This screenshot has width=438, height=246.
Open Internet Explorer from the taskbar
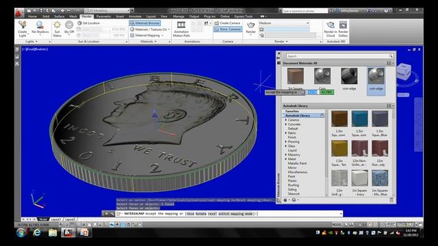click(x=37, y=232)
